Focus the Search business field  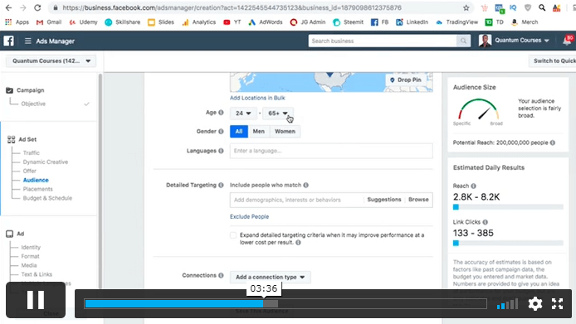[x=383, y=41]
